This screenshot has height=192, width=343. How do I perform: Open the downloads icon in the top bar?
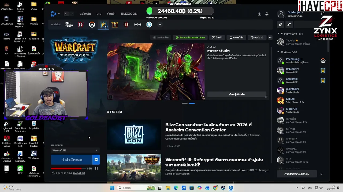[x=259, y=14]
